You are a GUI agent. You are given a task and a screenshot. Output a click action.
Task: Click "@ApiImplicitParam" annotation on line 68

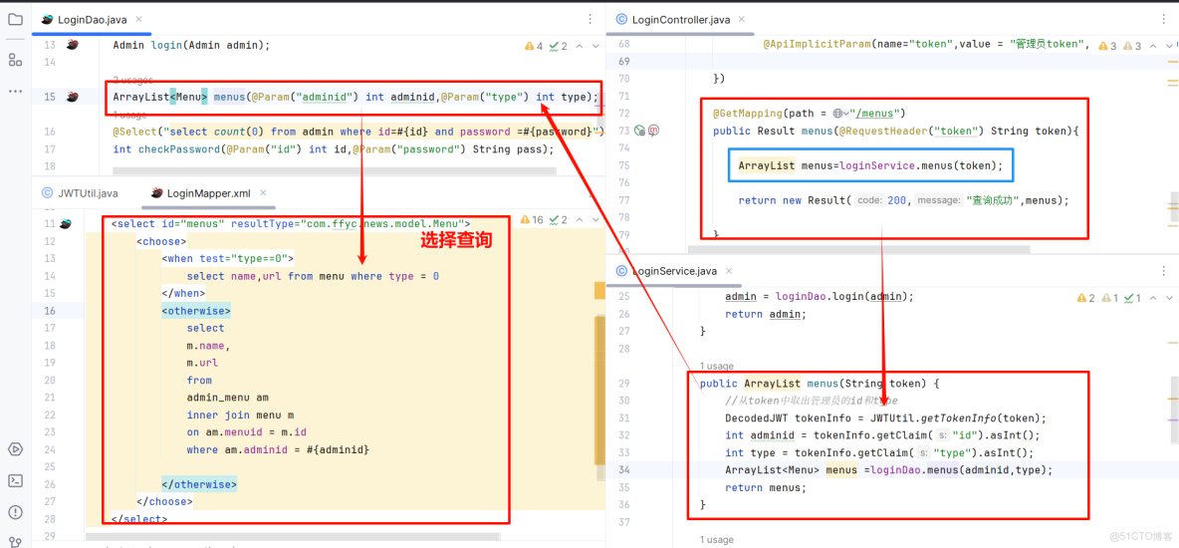pyautogui.click(x=817, y=45)
